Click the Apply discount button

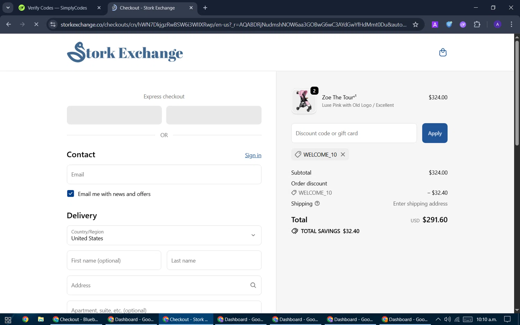[435, 133]
